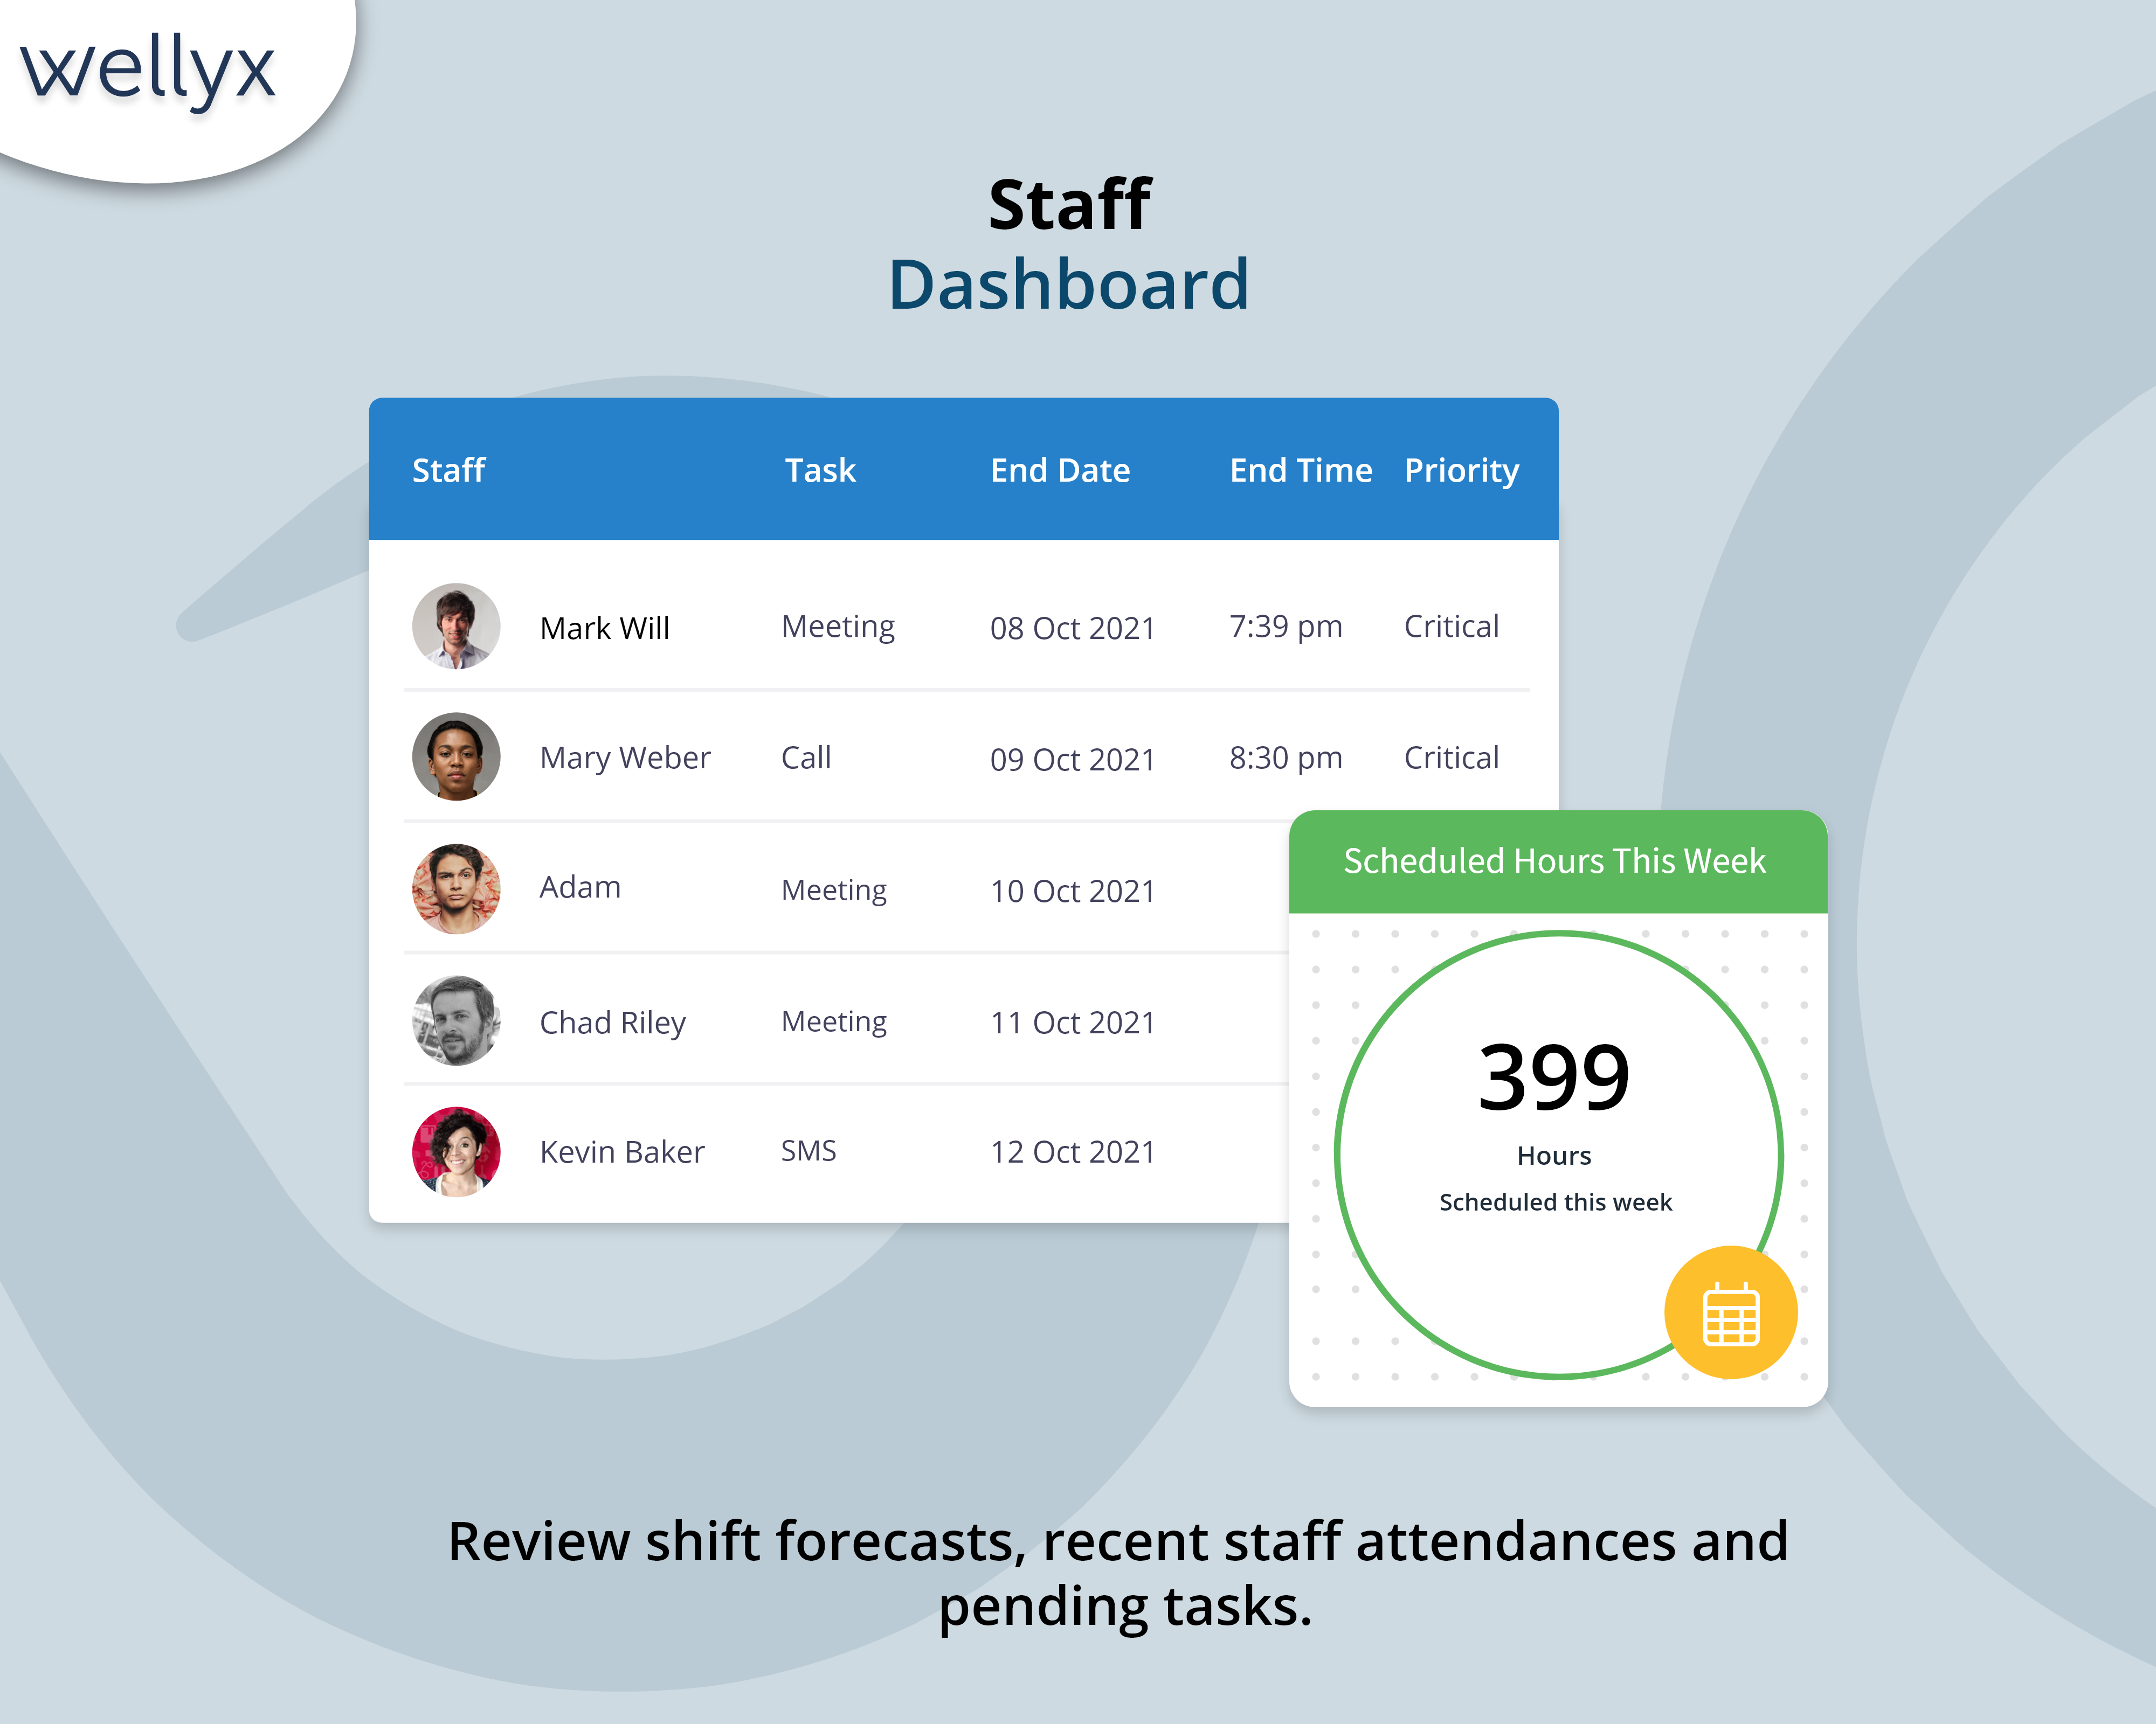
Task: Open the Mary Weber staff entry
Action: [625, 757]
